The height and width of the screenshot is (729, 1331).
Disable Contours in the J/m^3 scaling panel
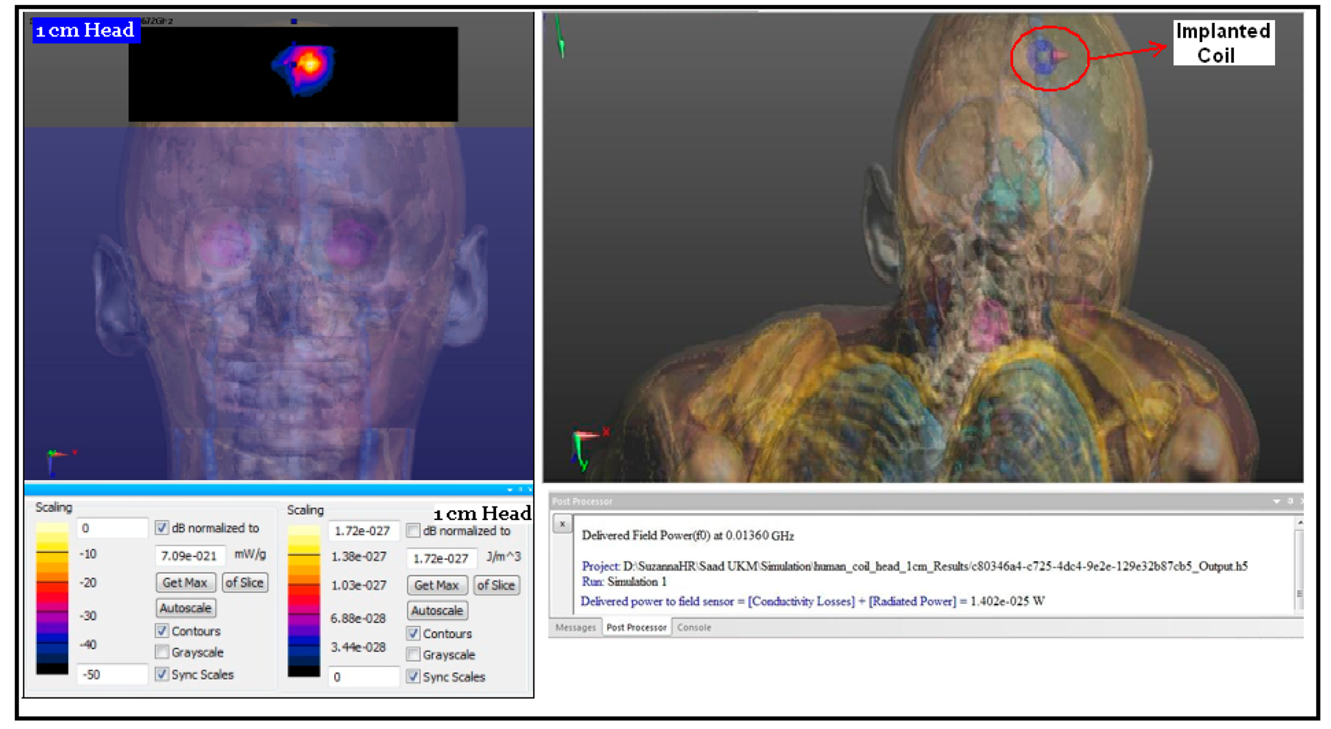click(414, 633)
